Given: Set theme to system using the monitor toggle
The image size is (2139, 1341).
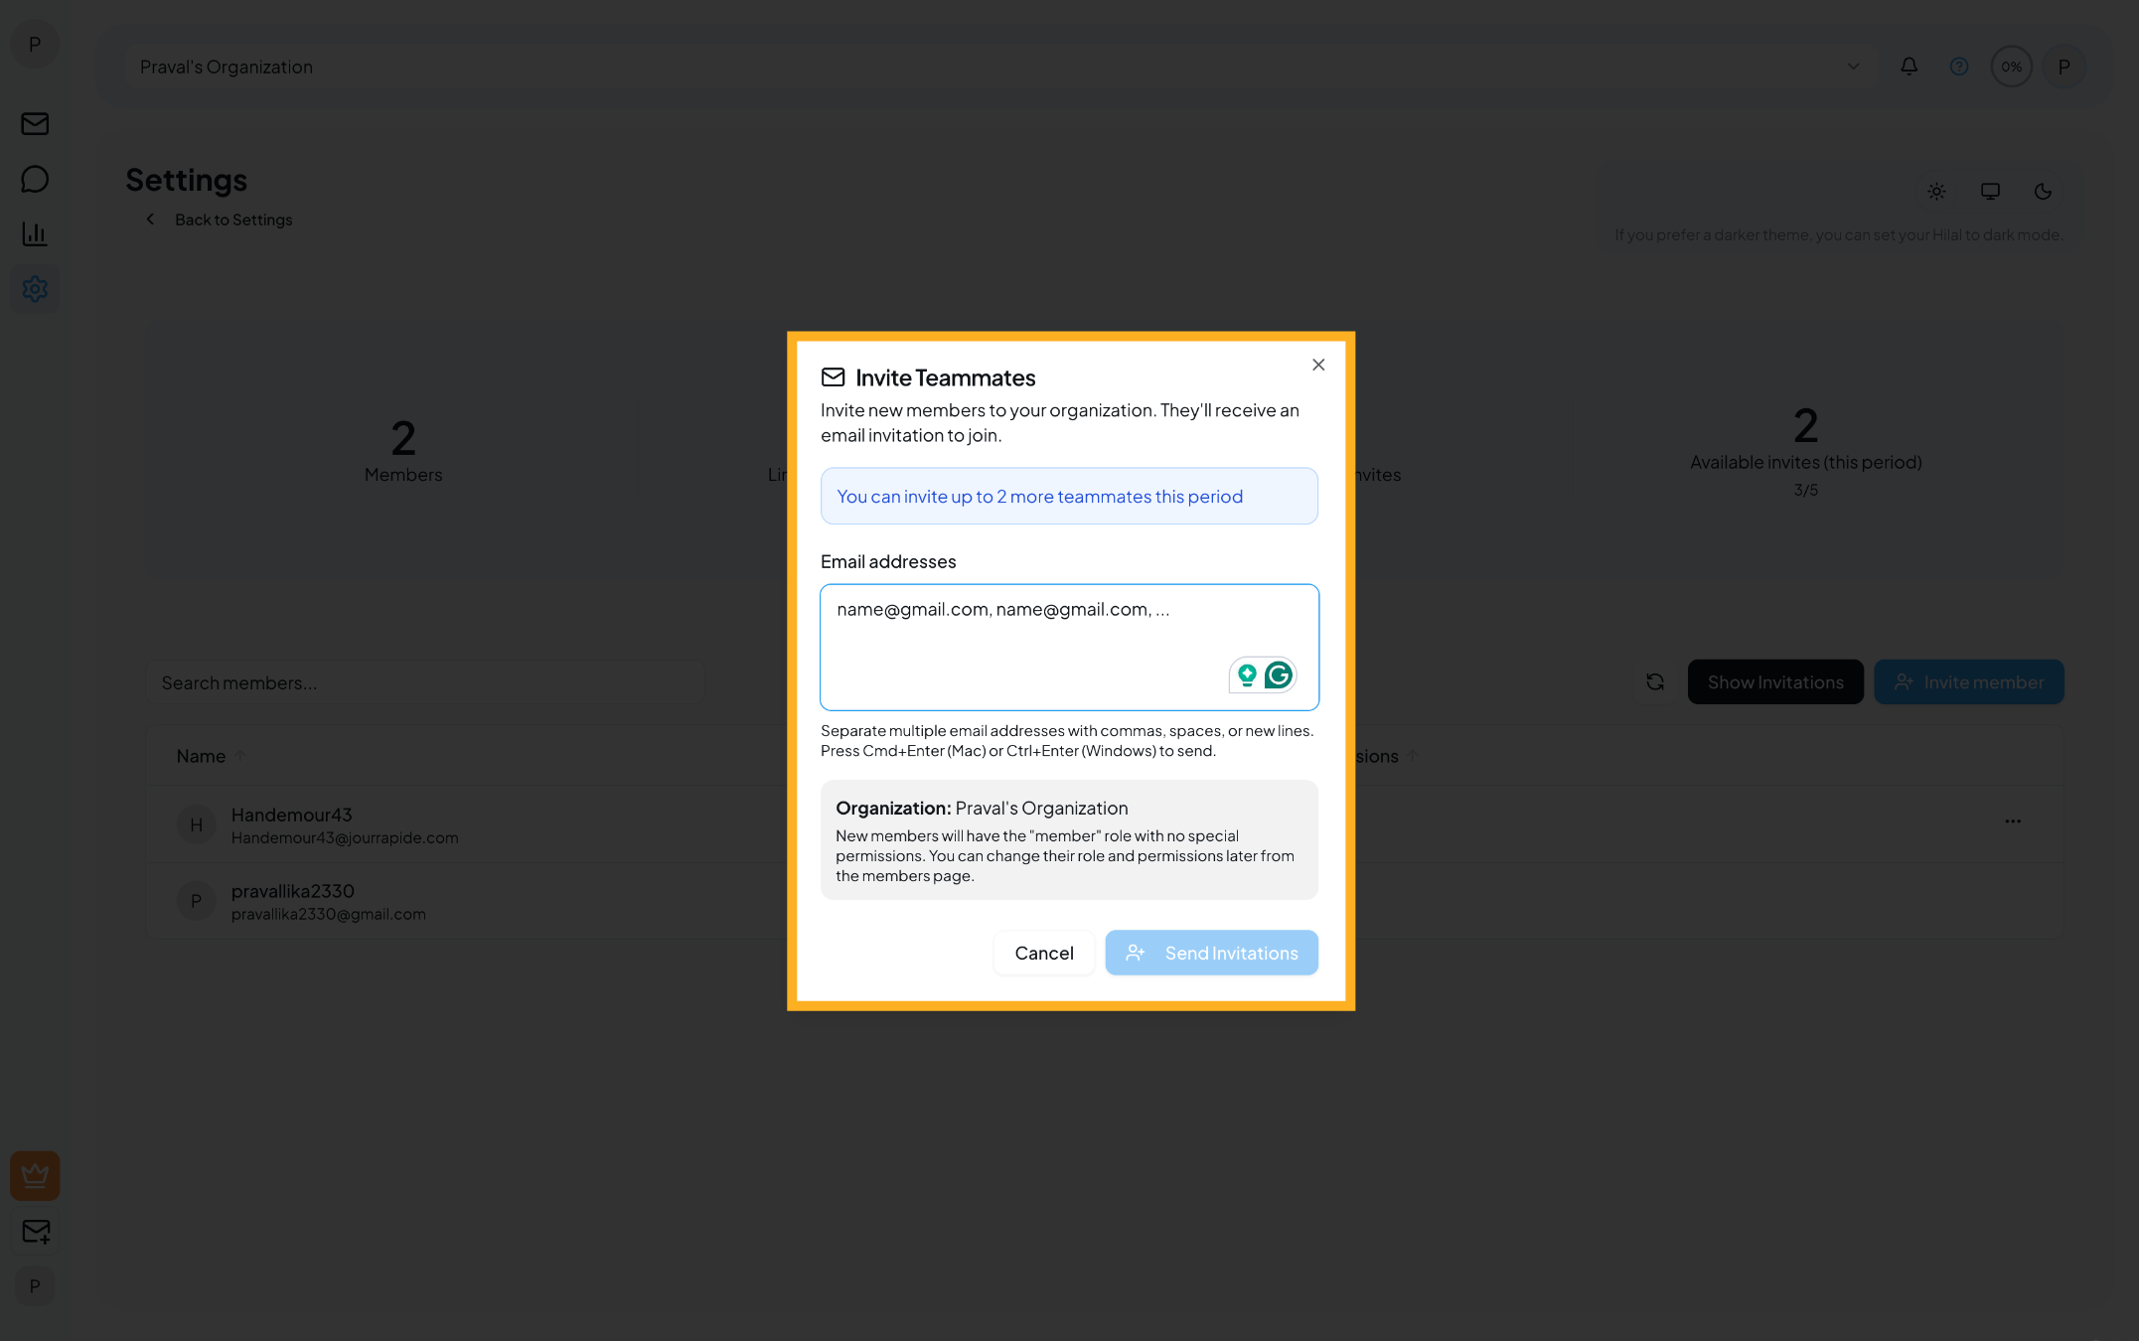Looking at the screenshot, I should tap(1989, 191).
